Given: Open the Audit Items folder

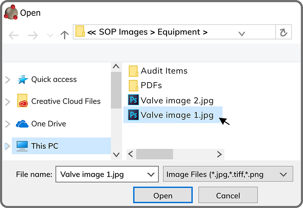Looking at the screenshot, I should pos(158,71).
